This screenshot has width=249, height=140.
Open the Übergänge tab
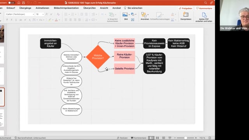[25, 8]
